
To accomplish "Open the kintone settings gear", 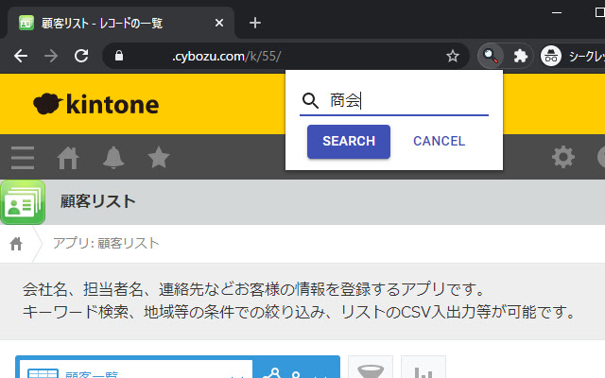I will click(x=563, y=157).
